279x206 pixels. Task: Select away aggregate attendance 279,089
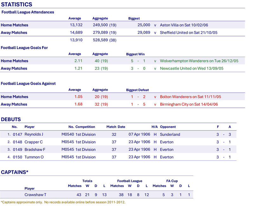point(100,32)
